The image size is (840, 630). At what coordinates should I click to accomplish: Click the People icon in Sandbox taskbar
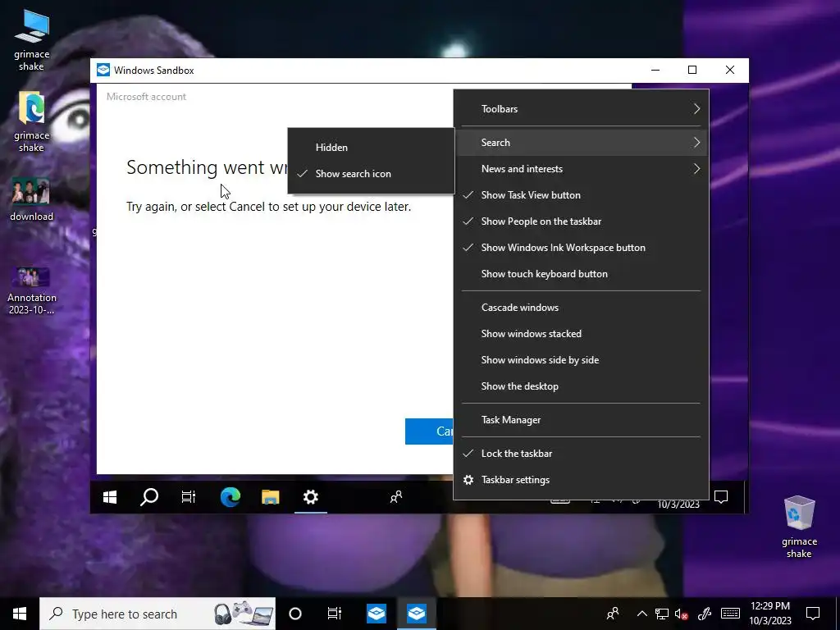pos(396,497)
